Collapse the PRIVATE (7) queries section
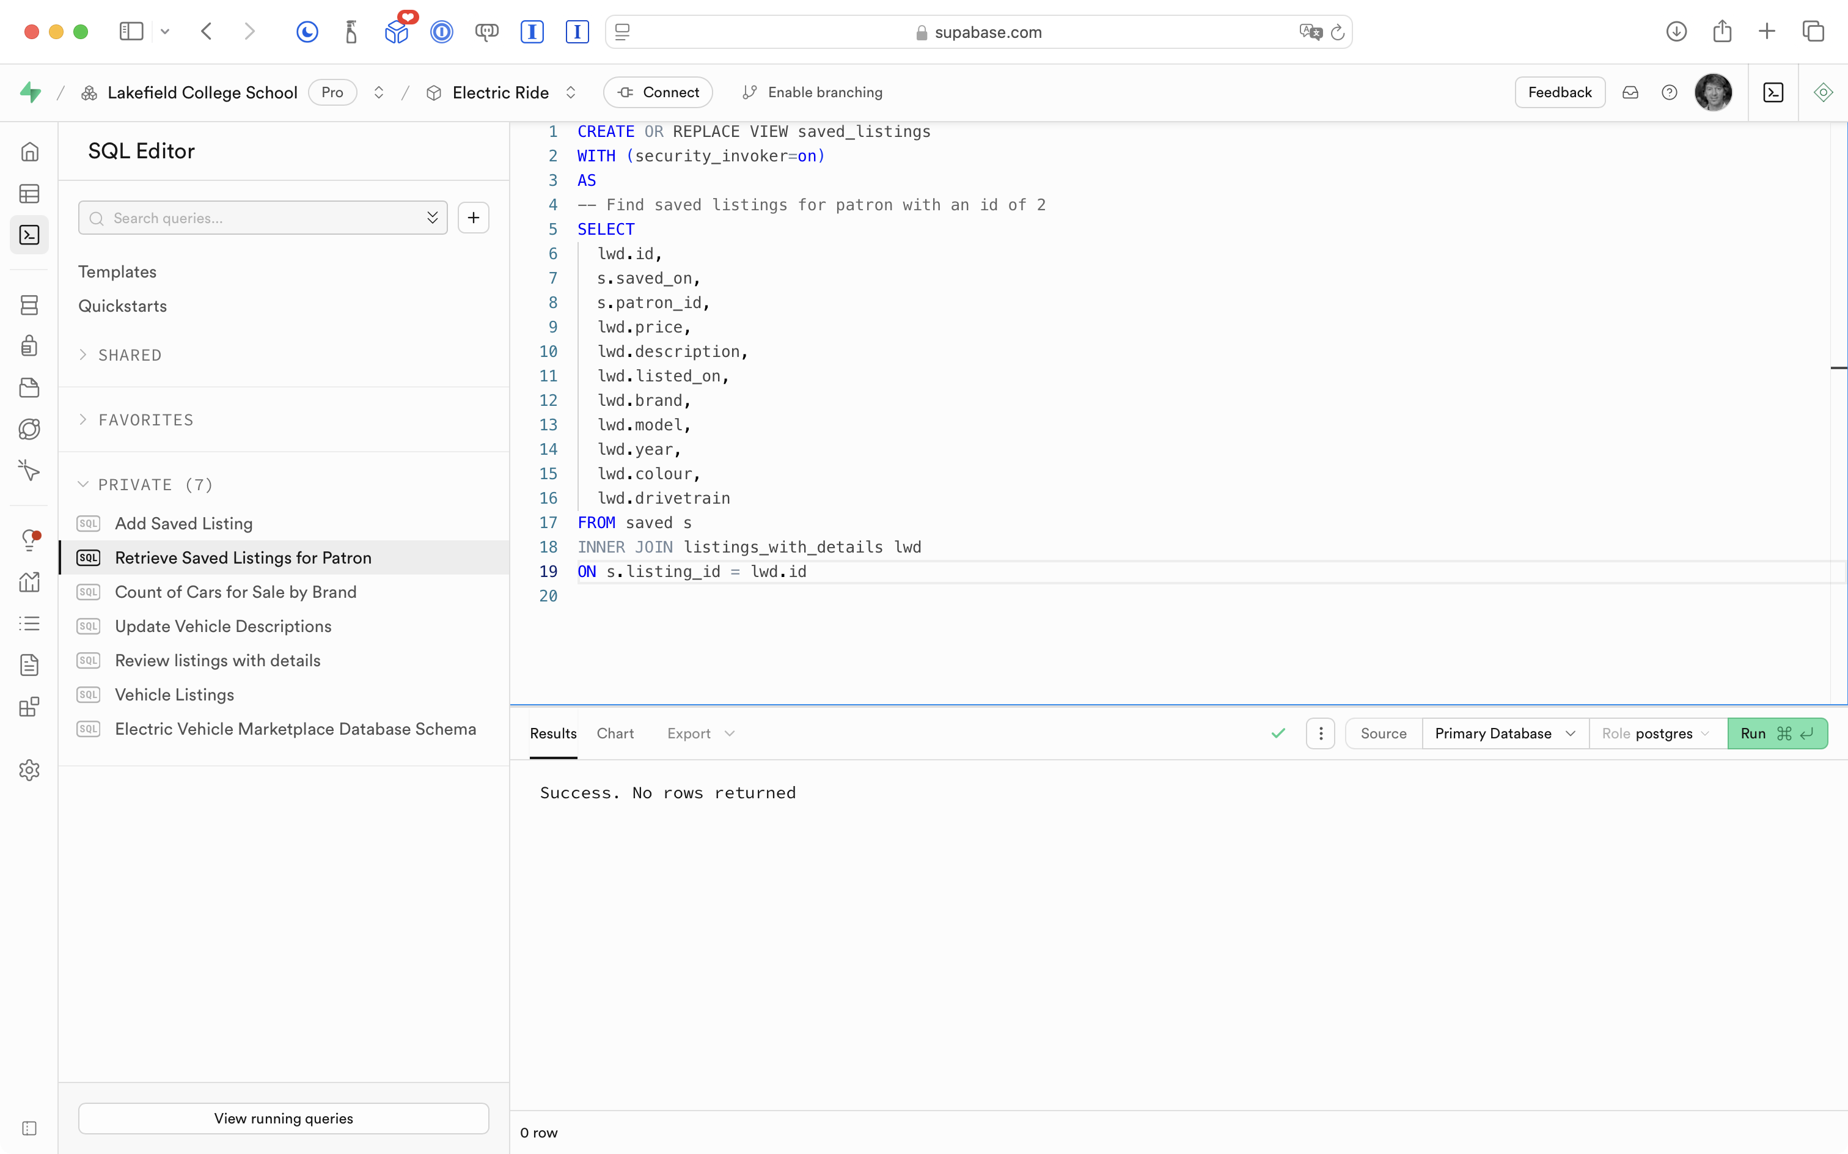 click(x=155, y=485)
